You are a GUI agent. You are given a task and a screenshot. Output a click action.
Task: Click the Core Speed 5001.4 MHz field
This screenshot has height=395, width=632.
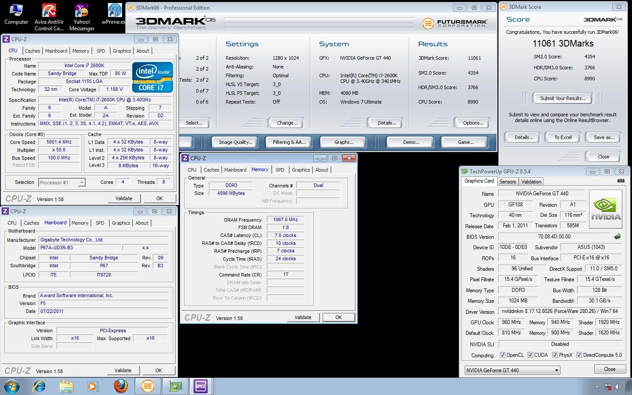pos(59,142)
